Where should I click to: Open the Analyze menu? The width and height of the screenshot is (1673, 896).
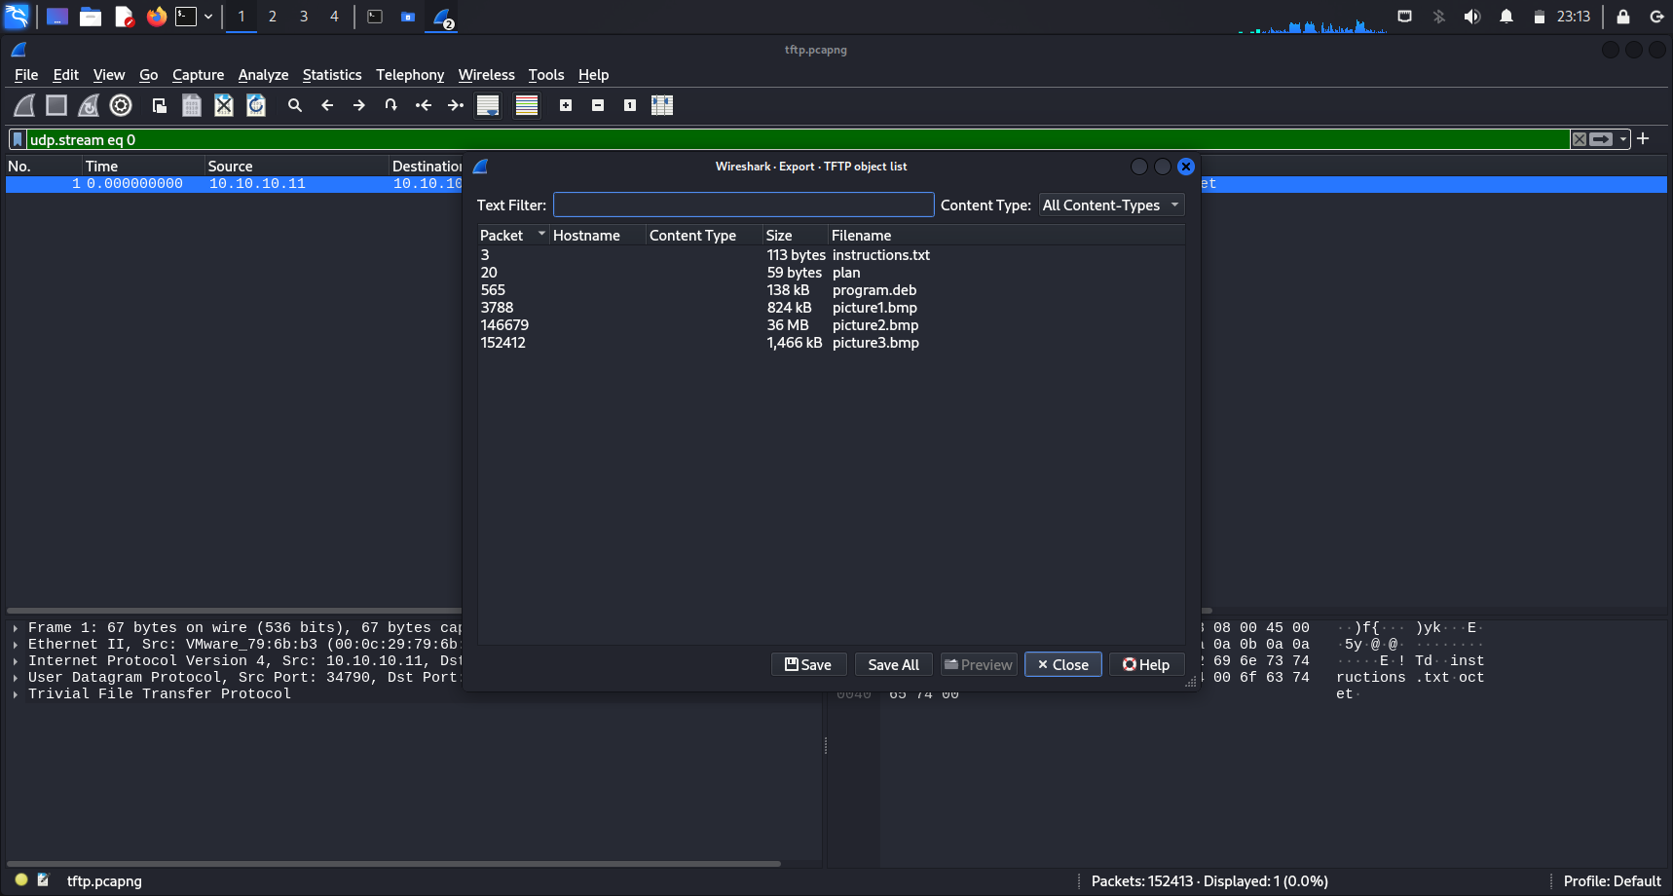(263, 75)
